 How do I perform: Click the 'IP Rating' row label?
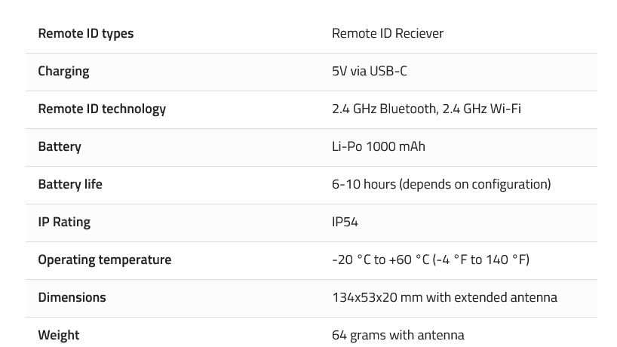pos(64,222)
